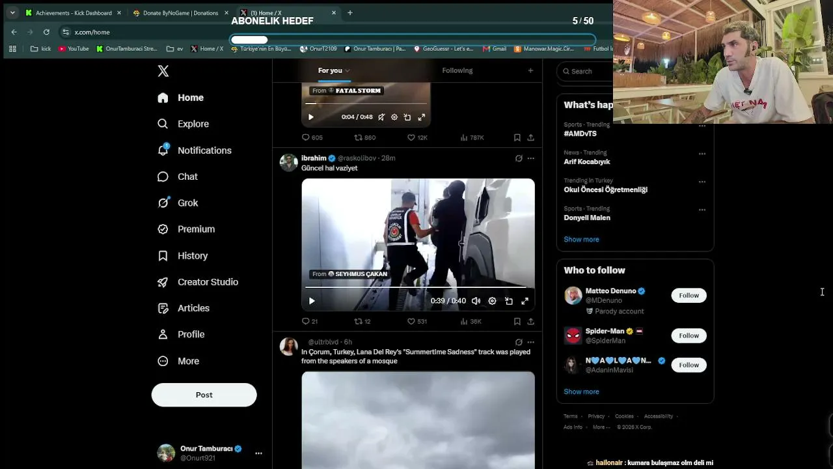This screenshot has height=469, width=833.
Task: Open the GeoGuessr bookmark
Action: point(443,49)
